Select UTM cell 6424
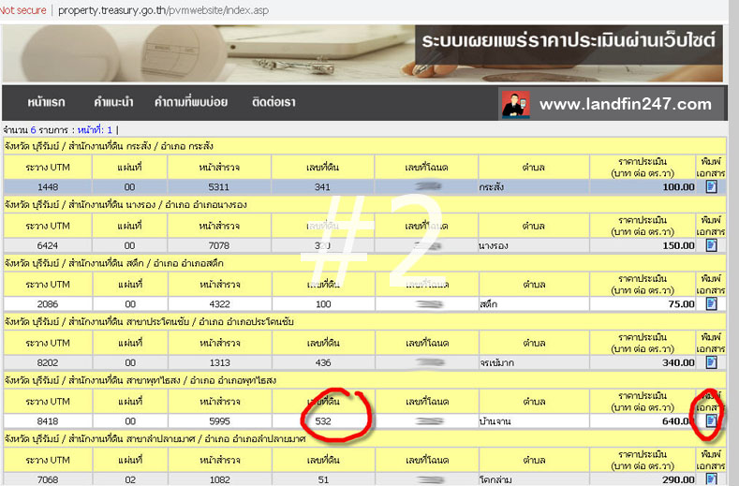739x486 pixels. point(48,245)
